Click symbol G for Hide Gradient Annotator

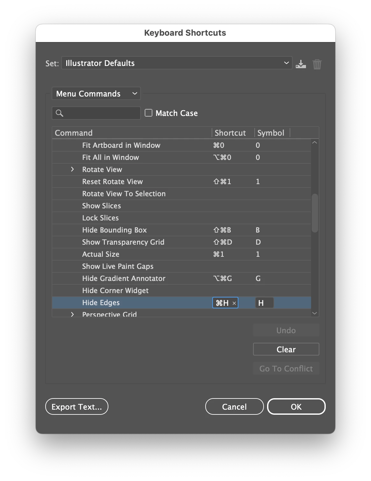pyautogui.click(x=258, y=278)
